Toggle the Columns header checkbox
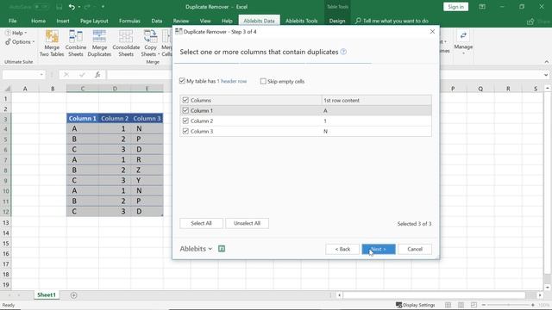This screenshot has width=552, height=310. point(185,100)
